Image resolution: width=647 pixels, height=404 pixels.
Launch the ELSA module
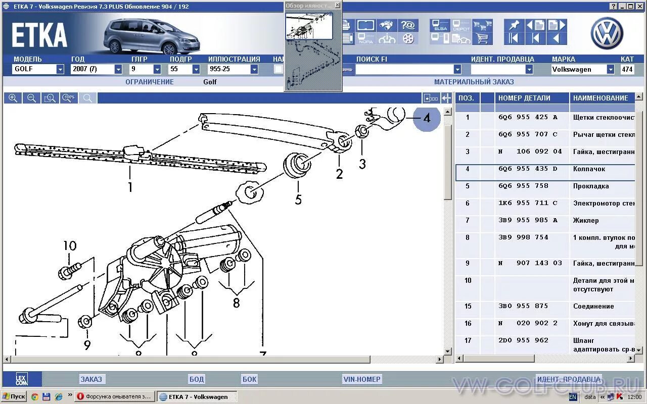click(x=440, y=25)
